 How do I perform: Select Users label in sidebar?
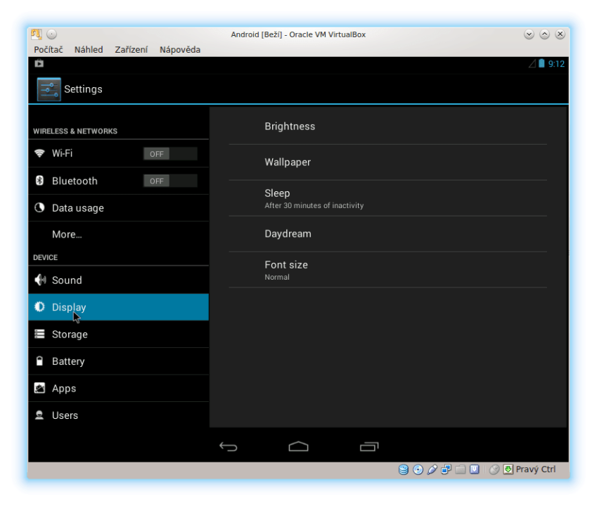click(65, 415)
